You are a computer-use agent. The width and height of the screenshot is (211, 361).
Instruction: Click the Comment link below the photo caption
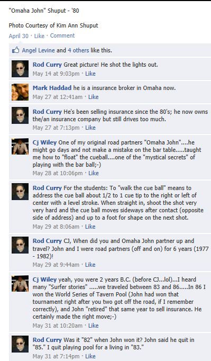coord(62,35)
